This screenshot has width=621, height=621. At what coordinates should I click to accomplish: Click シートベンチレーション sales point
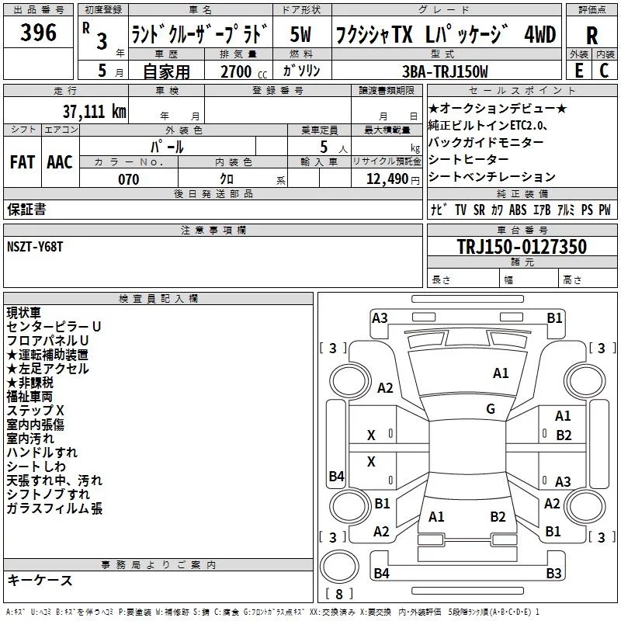[x=492, y=176]
